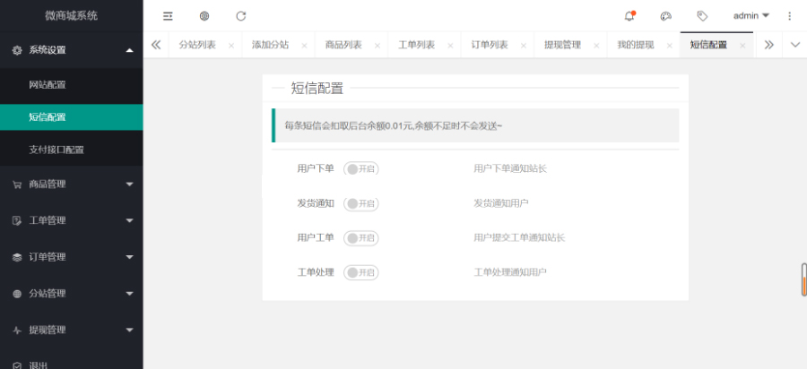The image size is (807, 369).
Task: Open the vertical three-dot more menu
Action: point(789,16)
